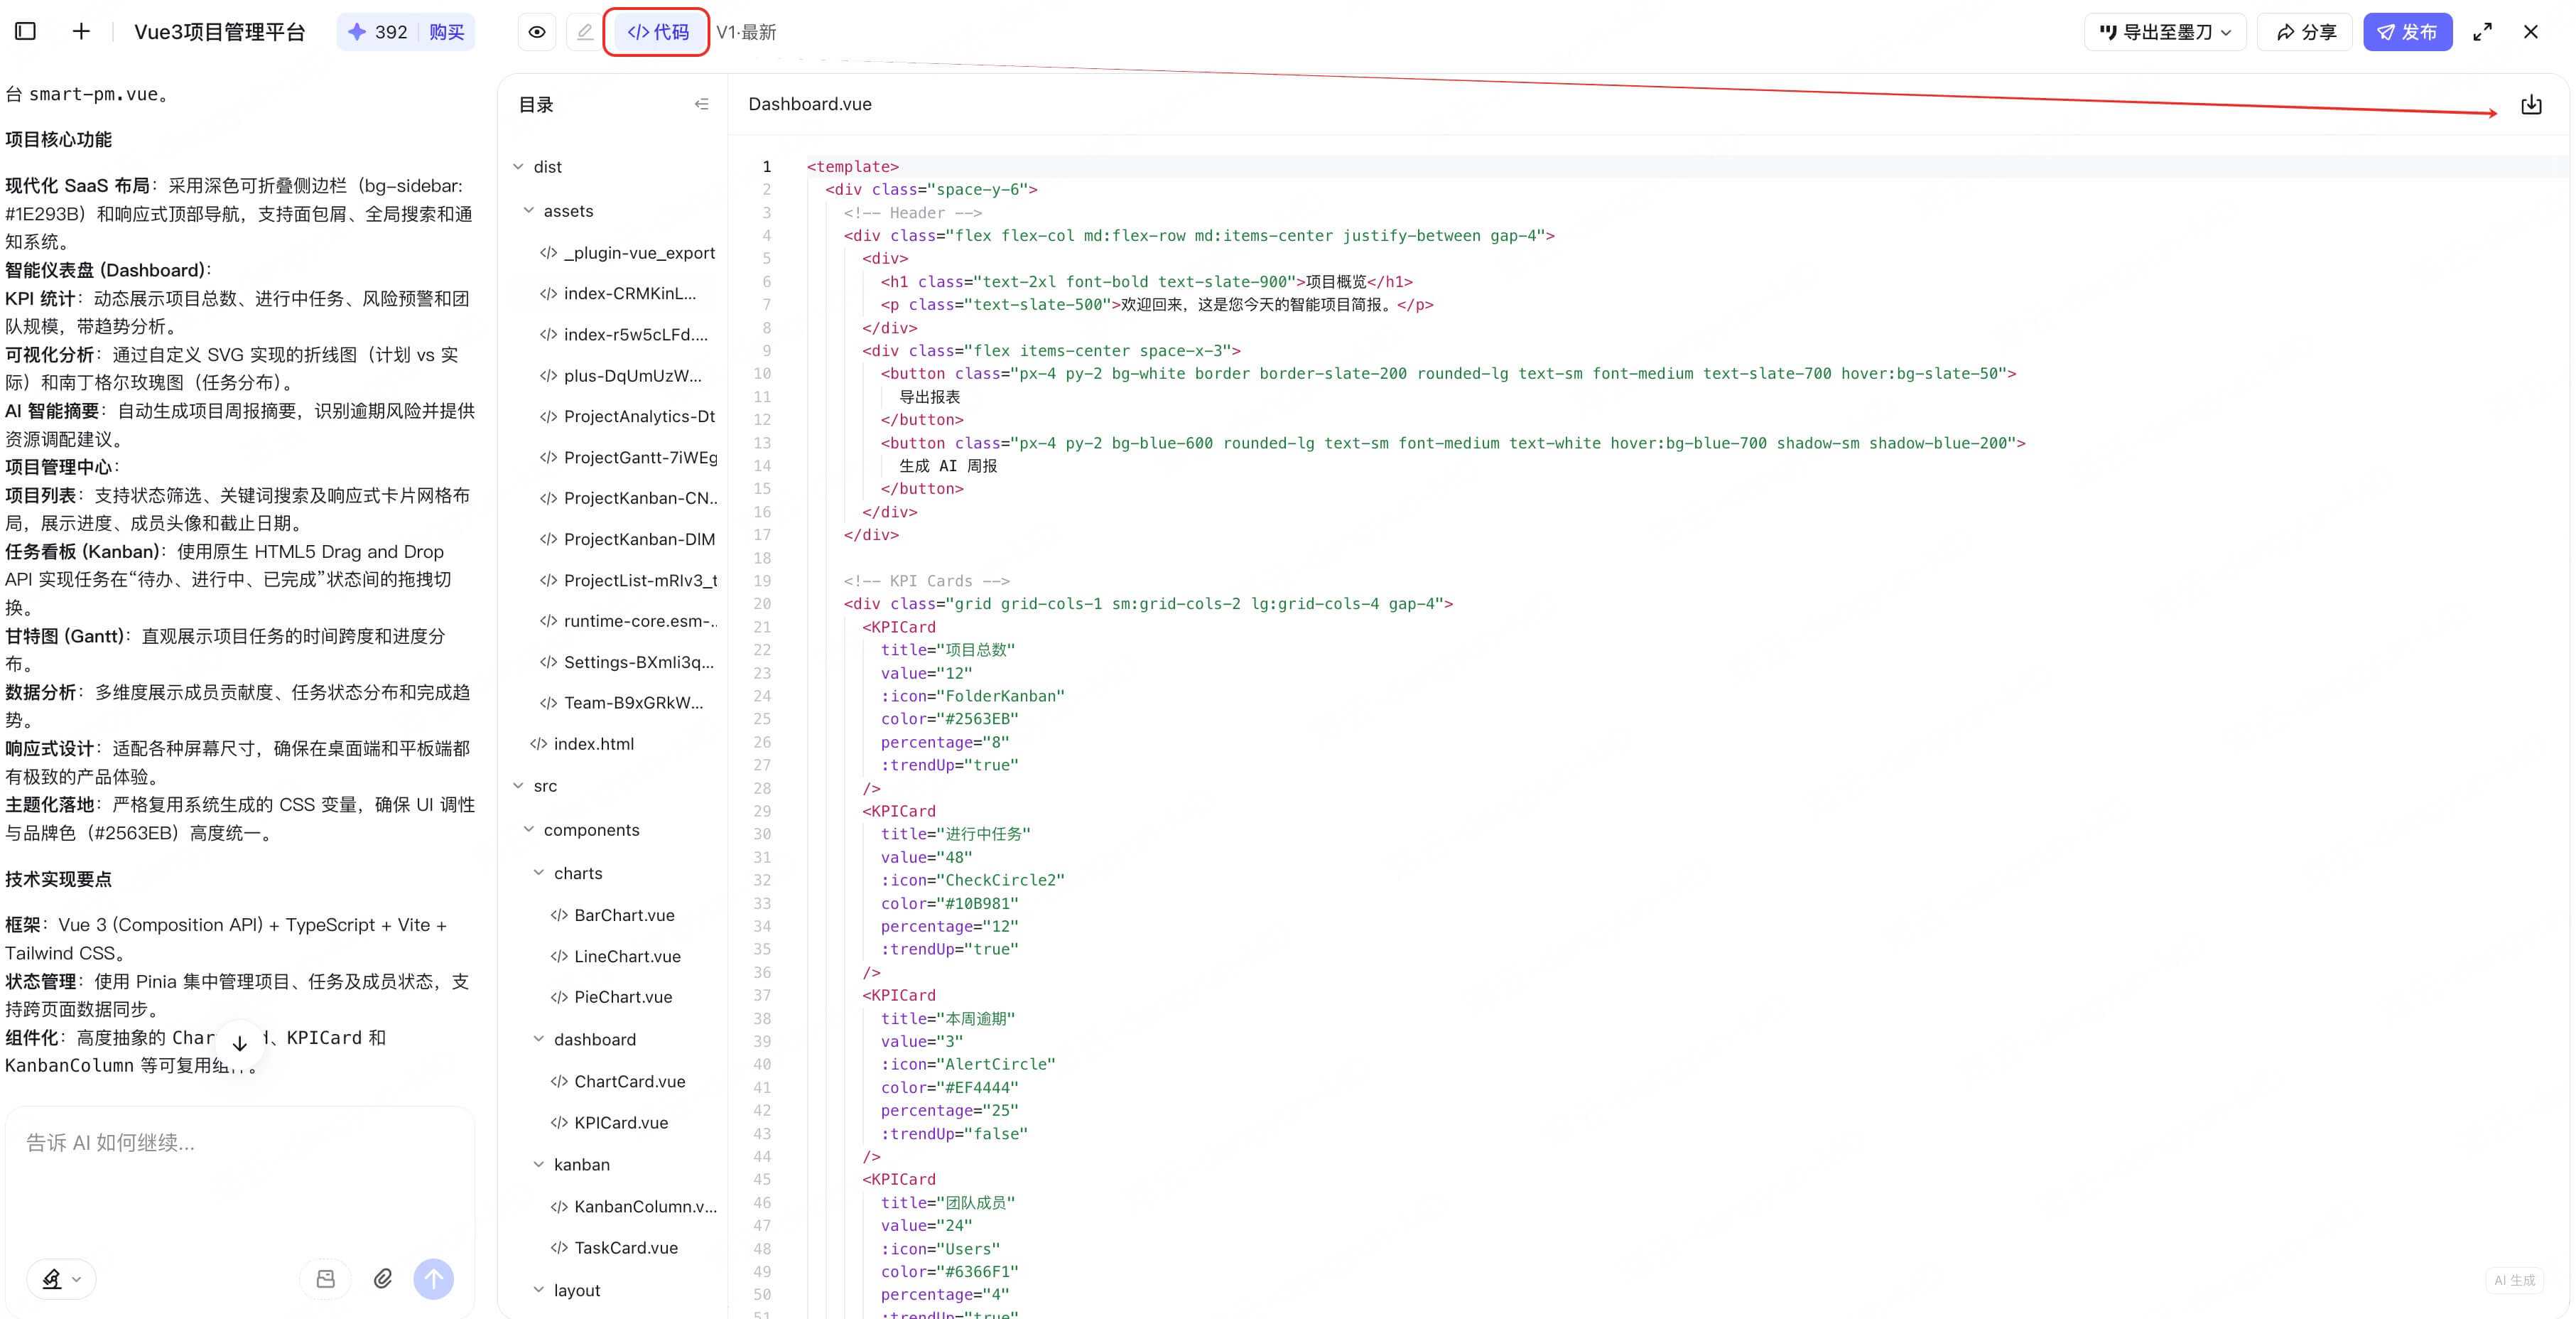
Task: Collapse the dist folder
Action: (x=518, y=167)
